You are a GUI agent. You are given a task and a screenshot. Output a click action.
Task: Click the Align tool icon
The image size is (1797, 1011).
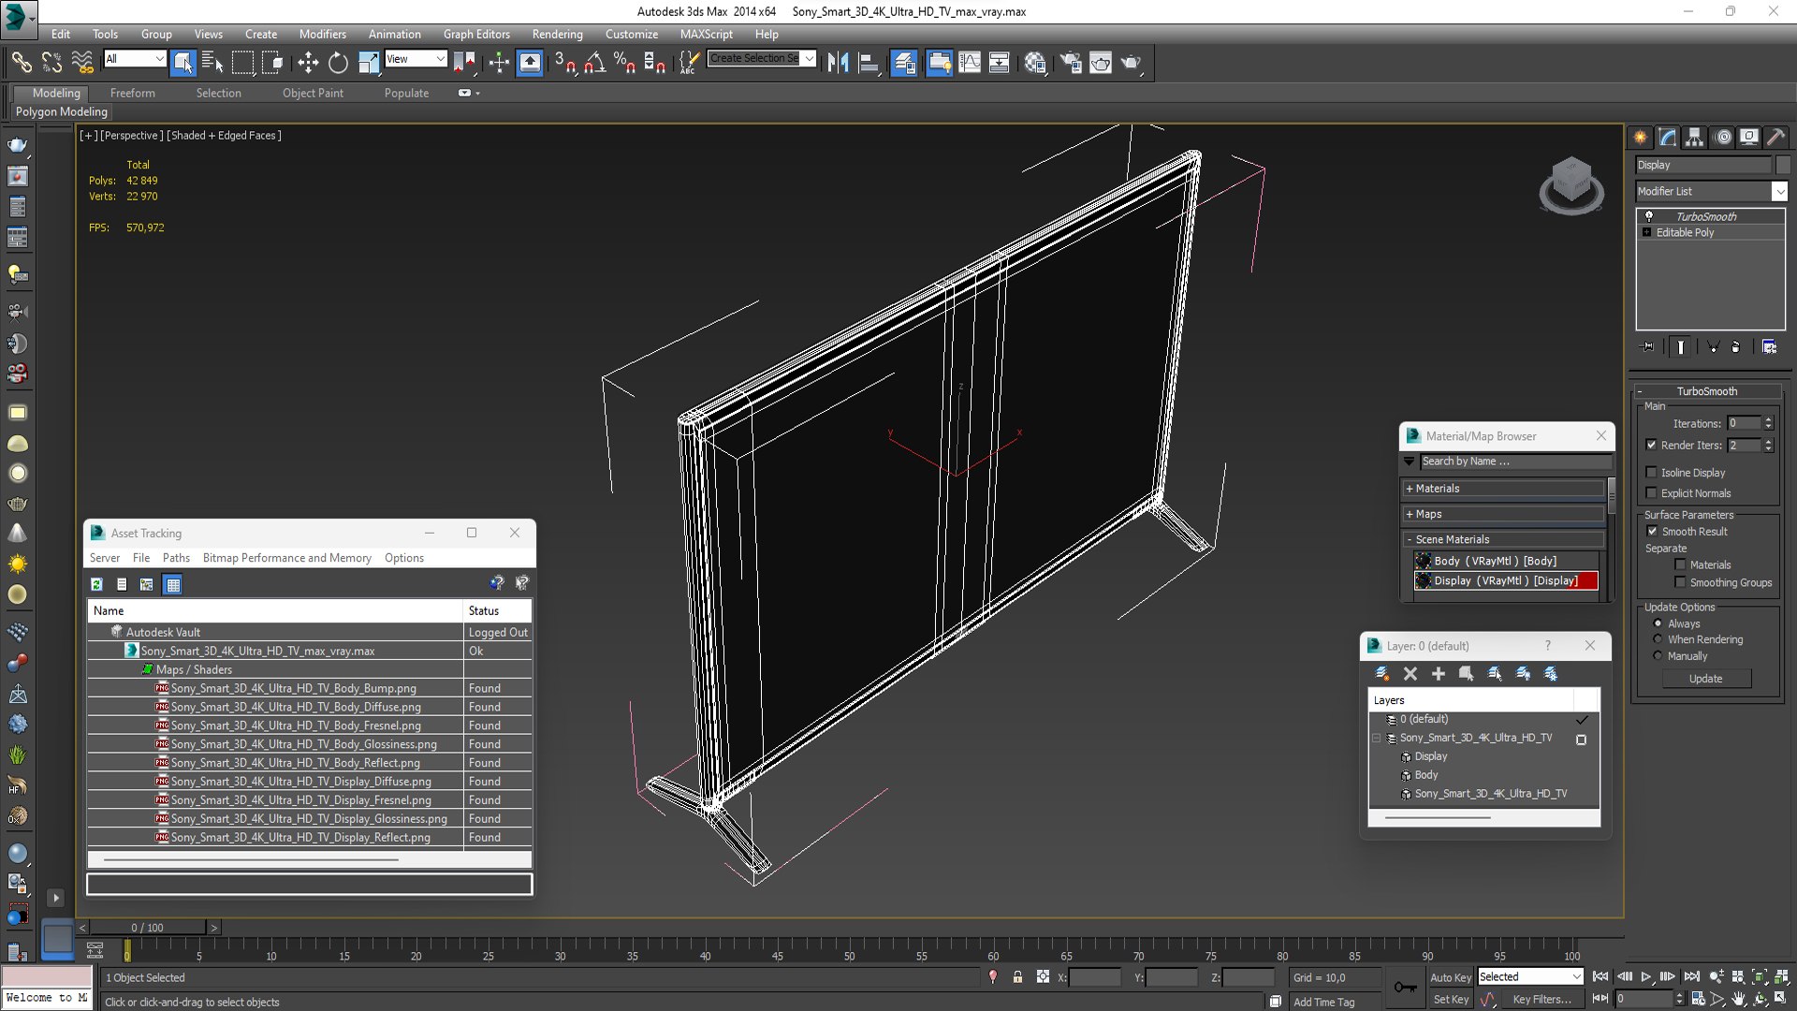(869, 63)
